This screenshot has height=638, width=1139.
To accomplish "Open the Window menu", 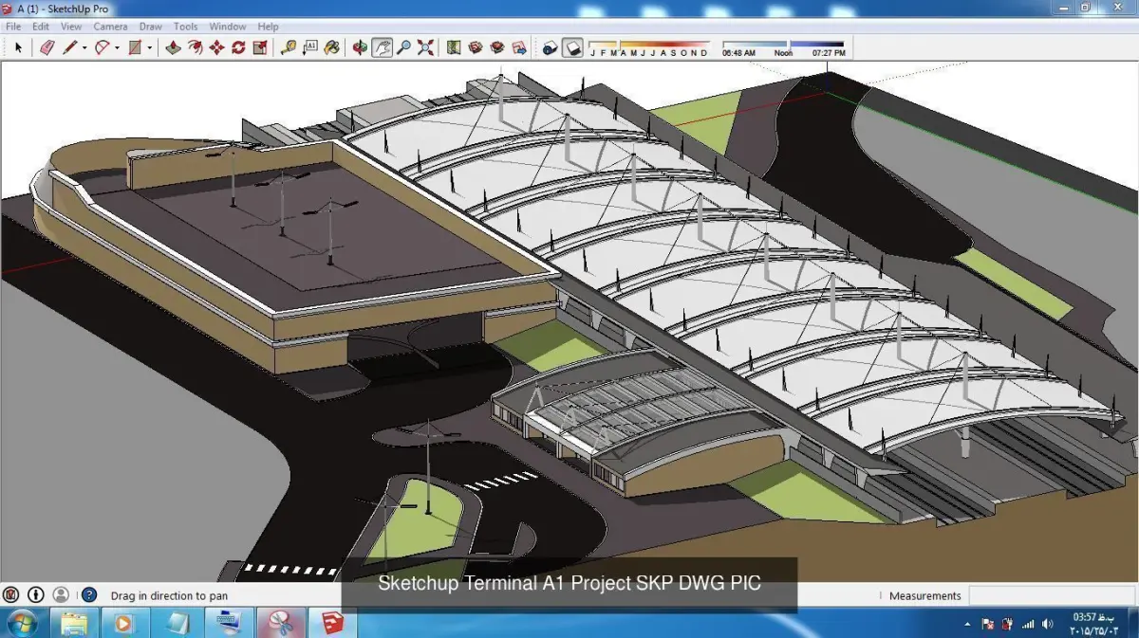I will click(228, 27).
